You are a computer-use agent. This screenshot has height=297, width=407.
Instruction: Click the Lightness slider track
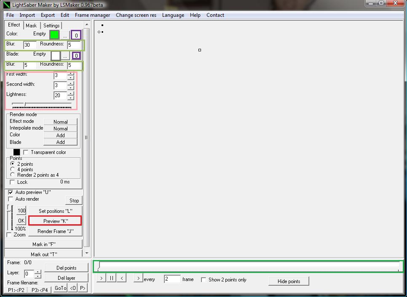click(x=42, y=105)
